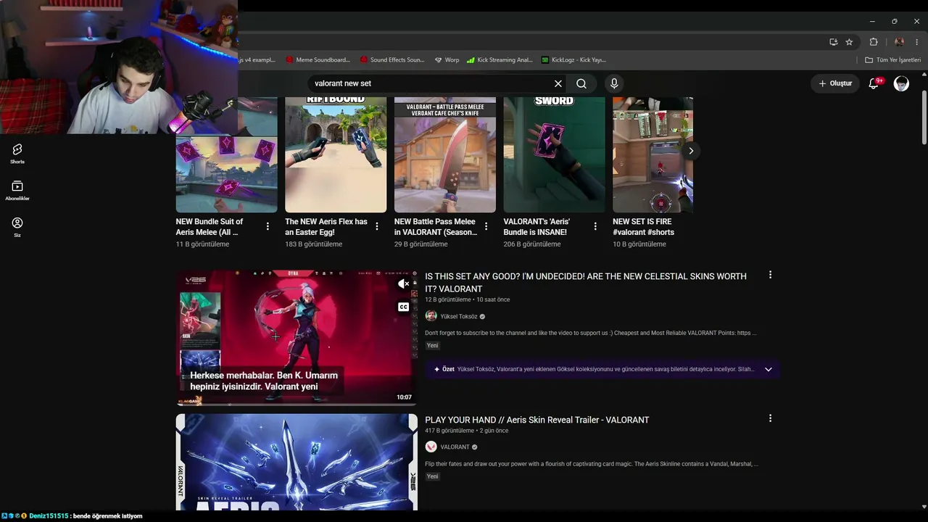Click the VALORANT channel avatar
Screen dimensions: 928x522
click(x=431, y=447)
